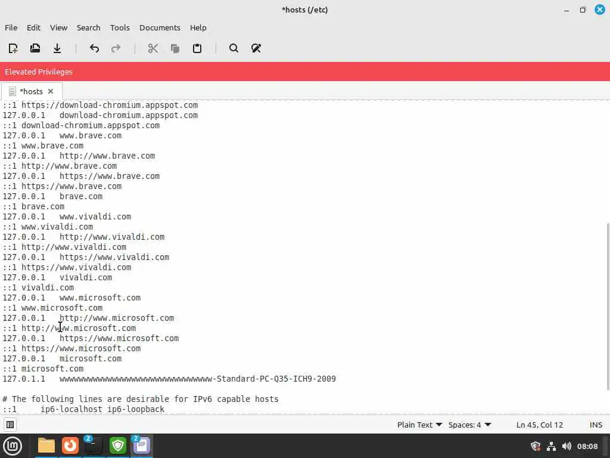
Task: Open the Tools menu
Action: (x=120, y=27)
